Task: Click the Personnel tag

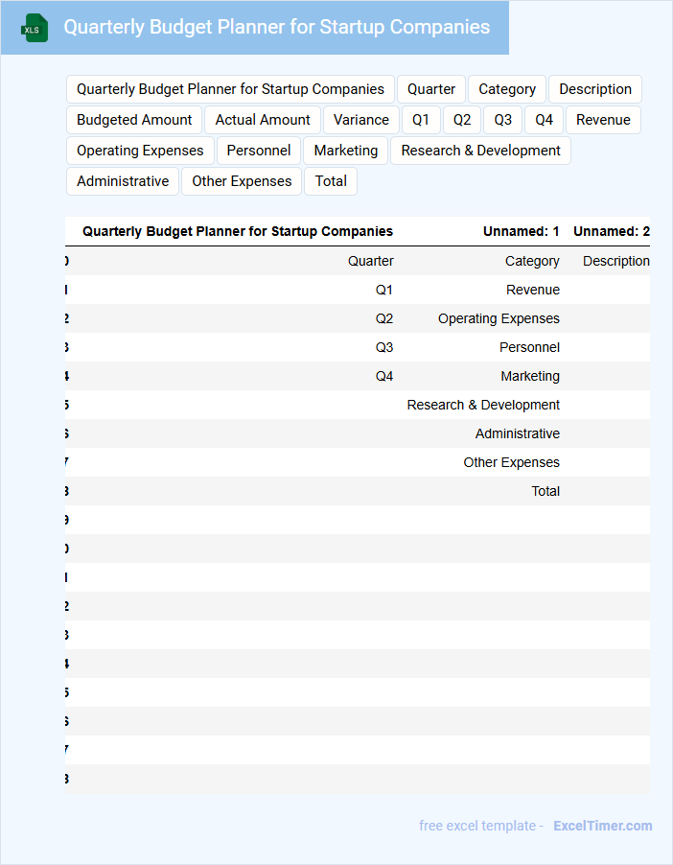Action: [x=259, y=151]
